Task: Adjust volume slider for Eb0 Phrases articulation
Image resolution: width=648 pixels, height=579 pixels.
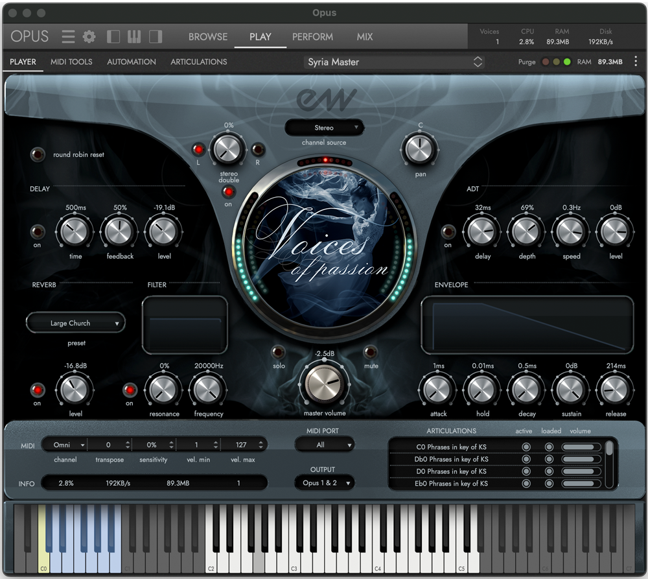Action: [581, 484]
